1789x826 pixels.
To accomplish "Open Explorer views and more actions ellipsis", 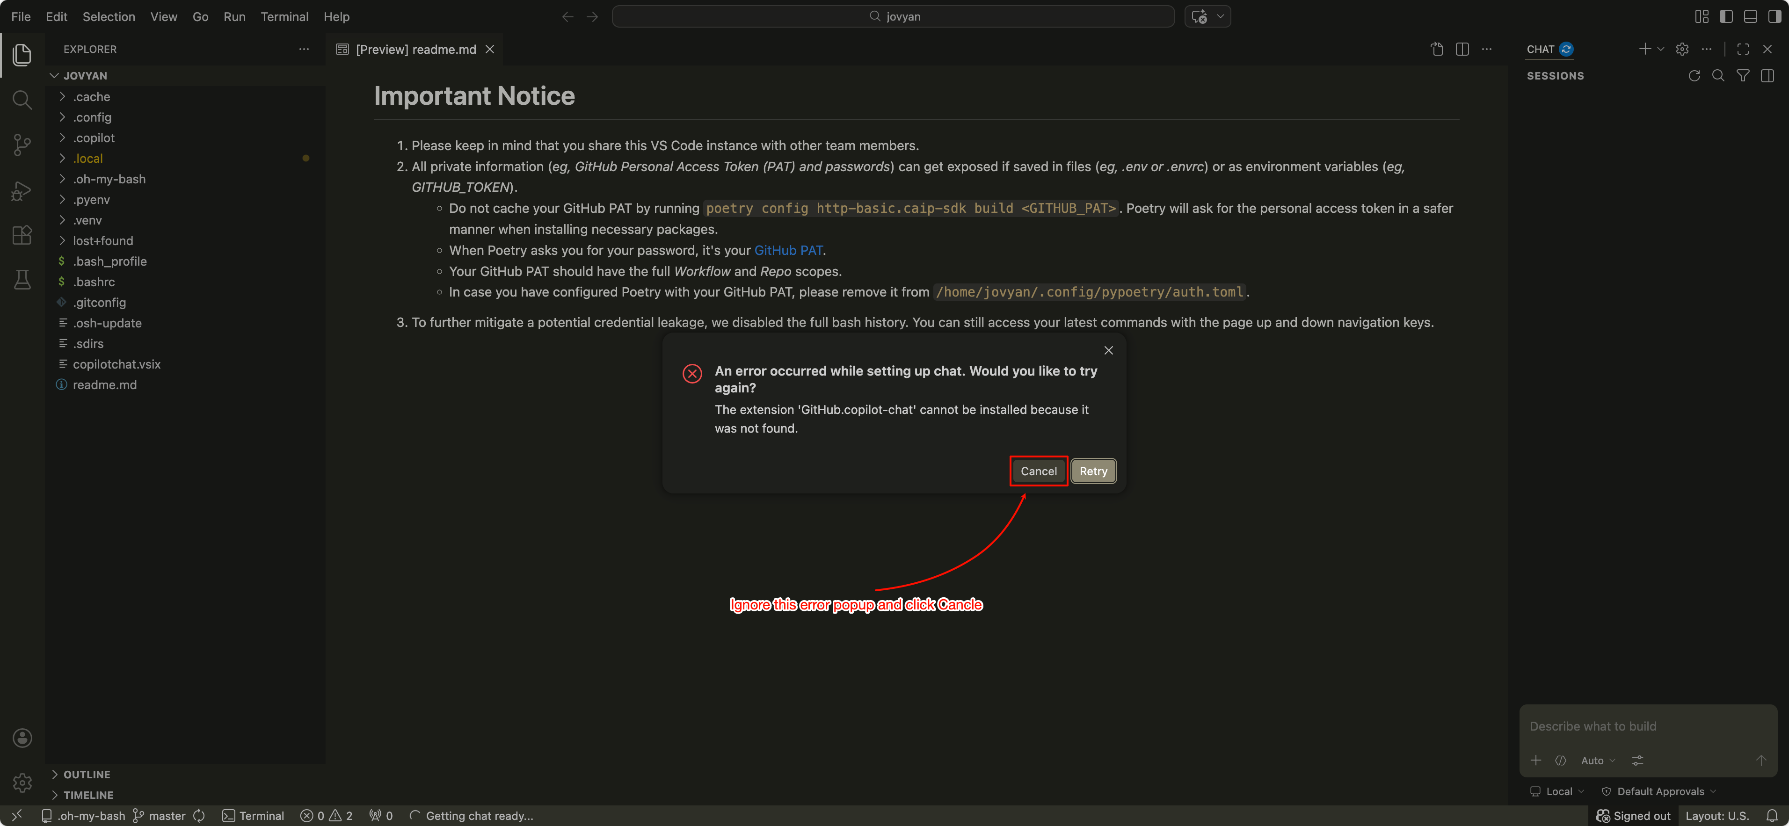I will (x=304, y=49).
